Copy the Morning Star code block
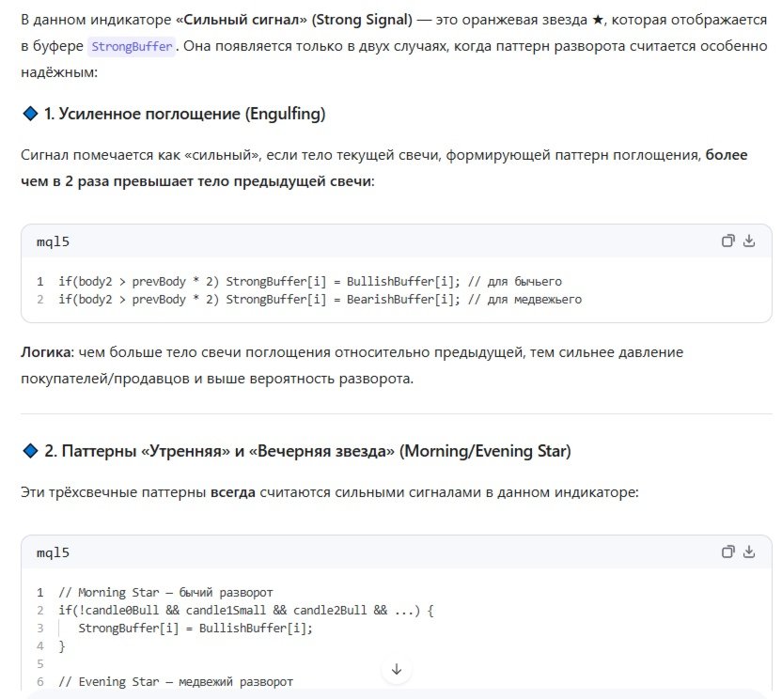The height and width of the screenshot is (699, 782). pos(728,551)
